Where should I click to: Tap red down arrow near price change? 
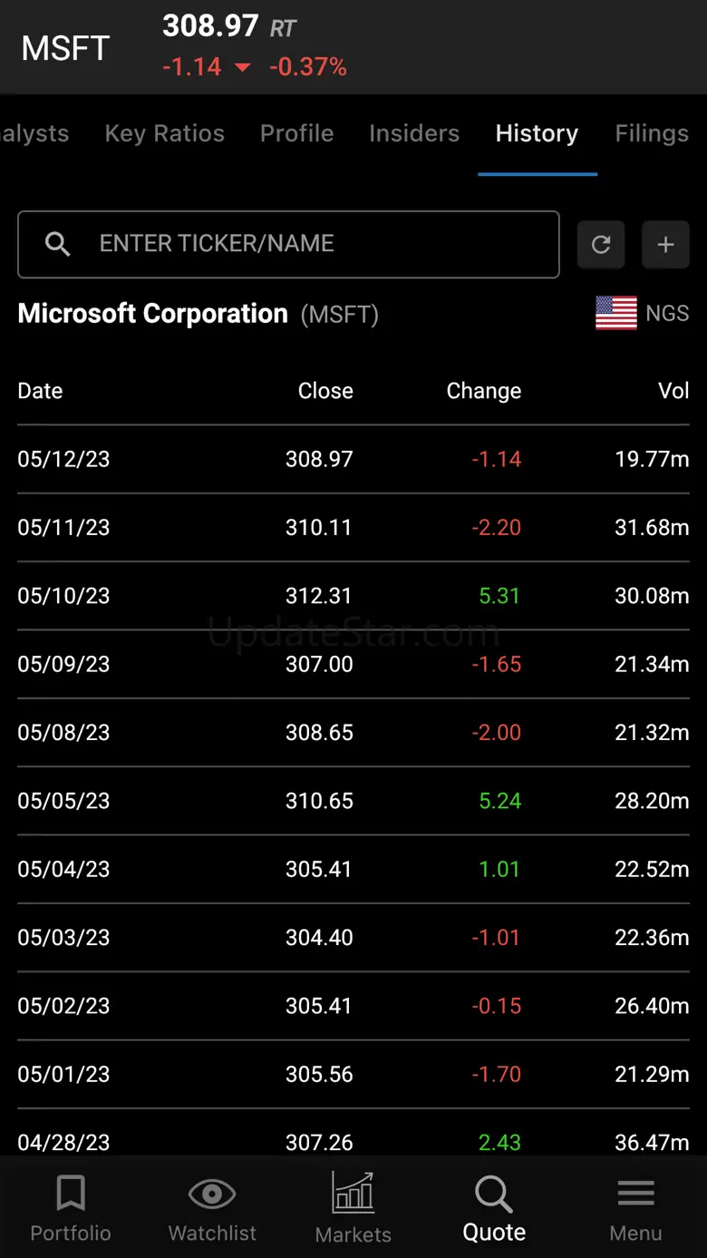click(x=242, y=67)
